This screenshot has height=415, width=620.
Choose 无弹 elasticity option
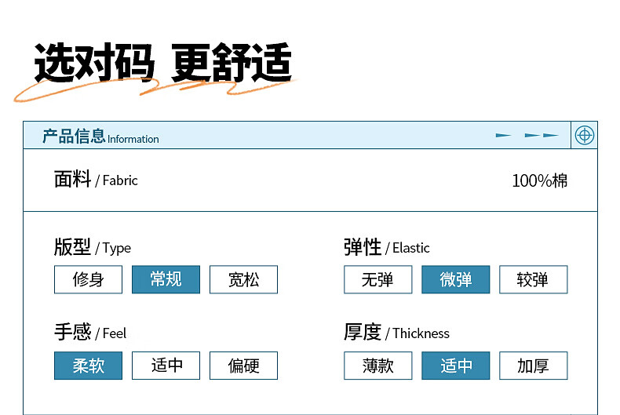(378, 279)
